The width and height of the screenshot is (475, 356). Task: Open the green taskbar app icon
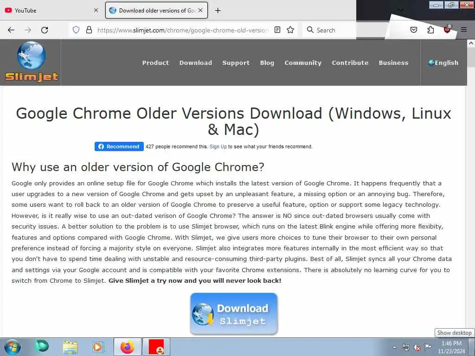[41, 346]
